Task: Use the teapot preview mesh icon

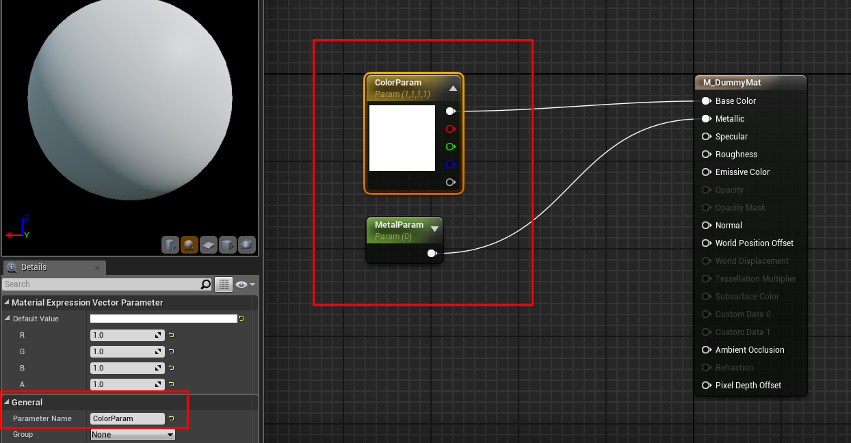Action: click(x=246, y=244)
